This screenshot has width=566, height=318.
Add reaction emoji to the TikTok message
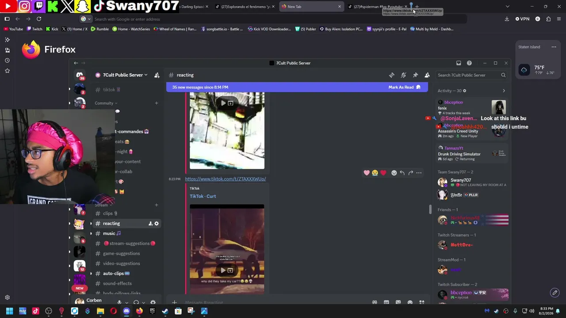click(x=394, y=173)
